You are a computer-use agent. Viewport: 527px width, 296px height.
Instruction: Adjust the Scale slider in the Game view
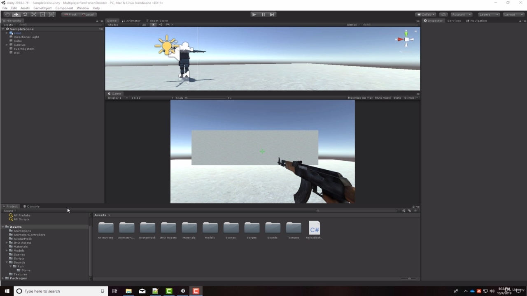click(186, 98)
